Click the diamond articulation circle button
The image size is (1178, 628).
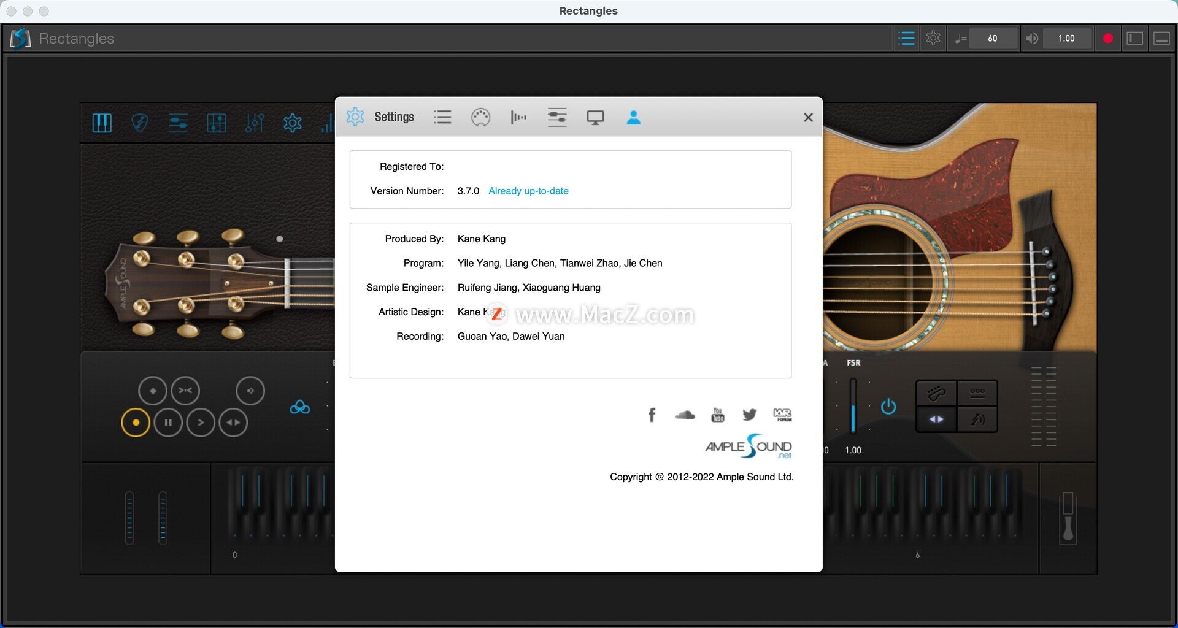click(x=153, y=391)
